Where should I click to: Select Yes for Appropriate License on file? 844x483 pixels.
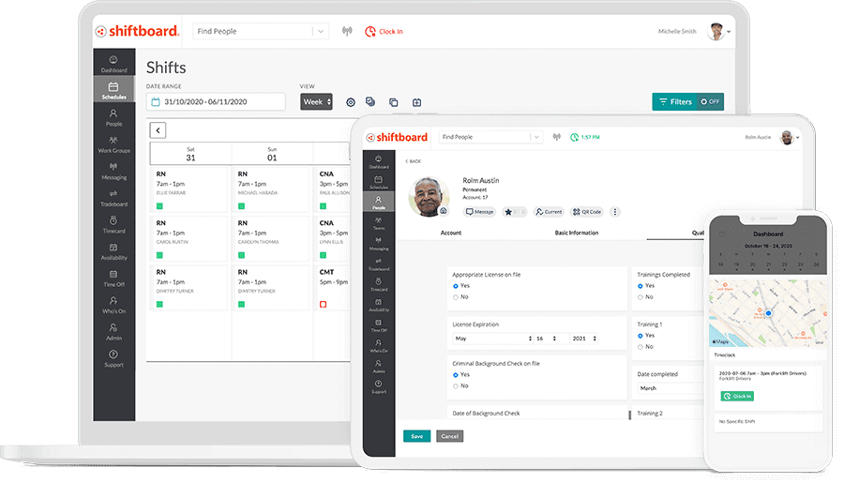coord(456,286)
